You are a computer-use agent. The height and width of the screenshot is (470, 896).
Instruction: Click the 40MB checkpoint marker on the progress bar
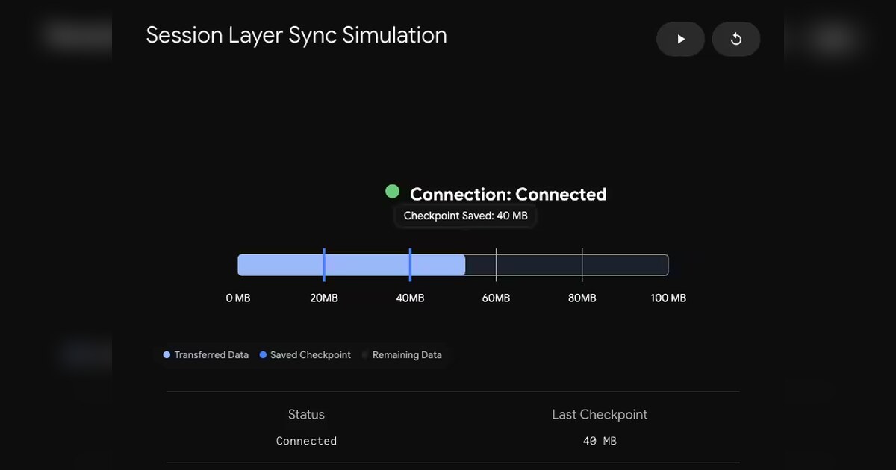(410, 265)
